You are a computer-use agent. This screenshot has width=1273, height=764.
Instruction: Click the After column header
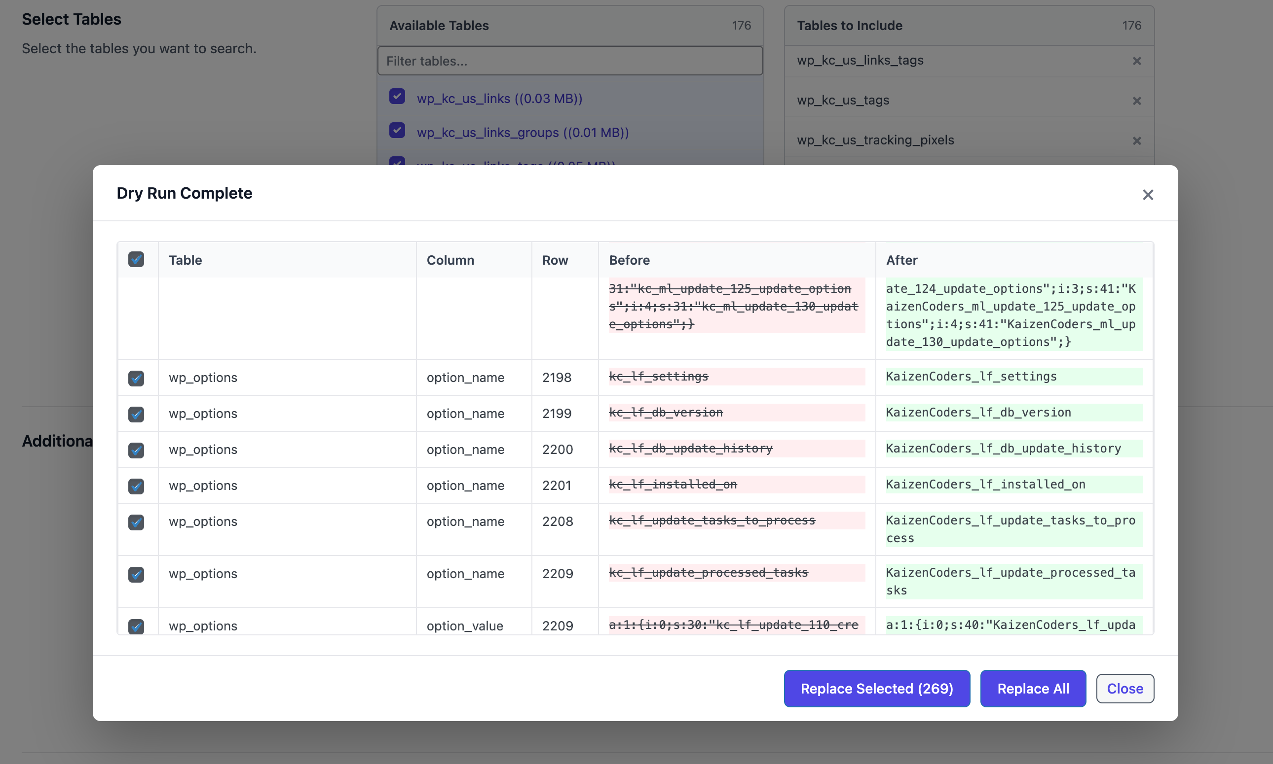902,260
